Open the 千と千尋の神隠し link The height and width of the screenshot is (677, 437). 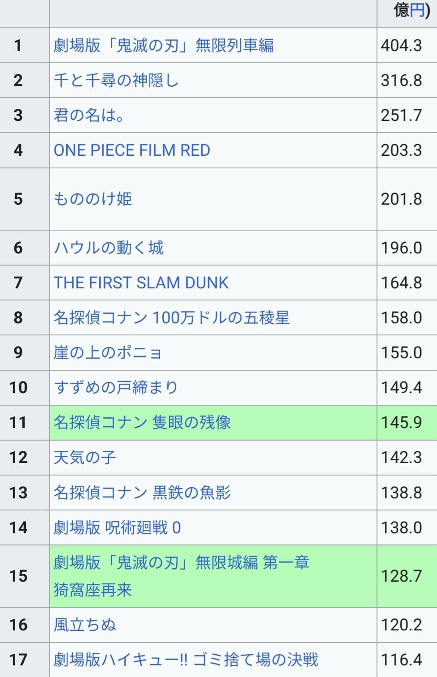(x=116, y=80)
